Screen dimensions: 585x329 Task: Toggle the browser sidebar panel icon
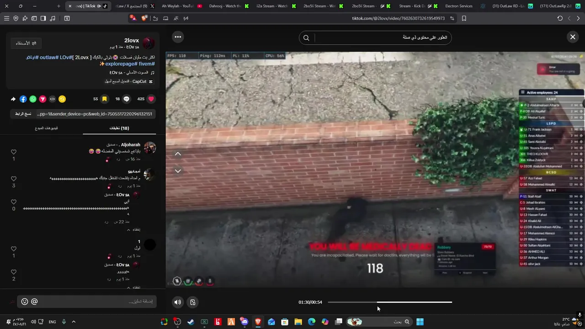pyautogui.click(x=43, y=18)
